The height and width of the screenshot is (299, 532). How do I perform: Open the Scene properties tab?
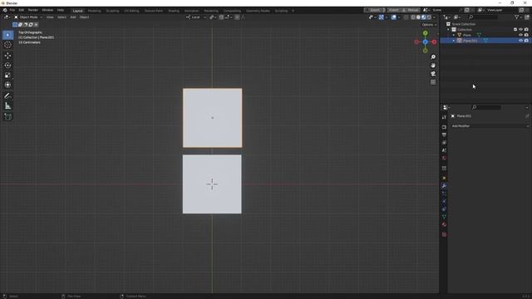pos(444,150)
